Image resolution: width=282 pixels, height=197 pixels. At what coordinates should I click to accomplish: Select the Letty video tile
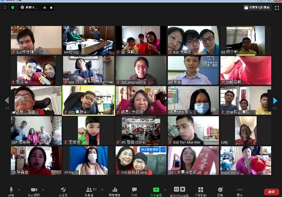click(246, 130)
